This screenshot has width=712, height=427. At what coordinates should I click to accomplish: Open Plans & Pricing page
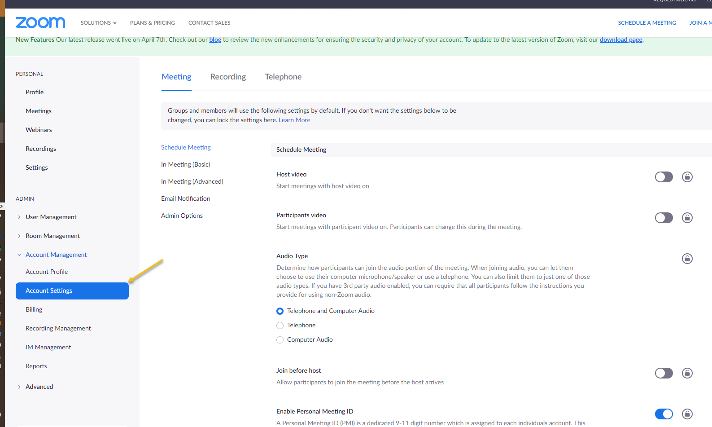tap(153, 23)
